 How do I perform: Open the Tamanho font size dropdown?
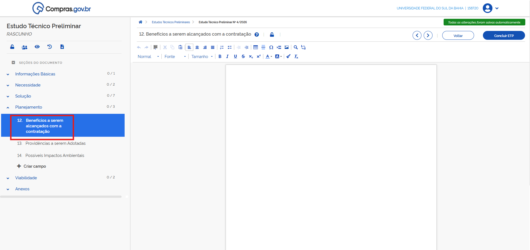point(202,56)
